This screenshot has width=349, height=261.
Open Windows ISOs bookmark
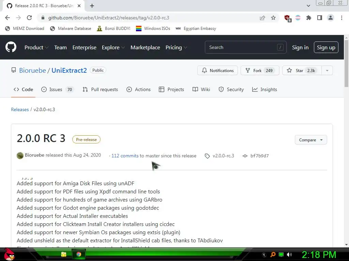click(153, 29)
